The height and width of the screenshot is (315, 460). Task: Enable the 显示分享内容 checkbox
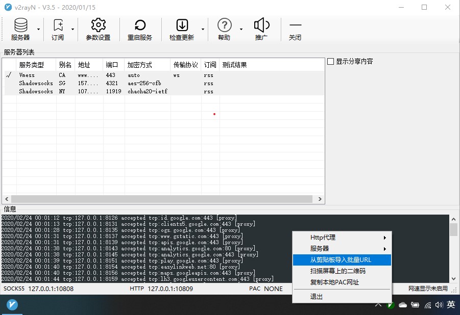pyautogui.click(x=331, y=62)
